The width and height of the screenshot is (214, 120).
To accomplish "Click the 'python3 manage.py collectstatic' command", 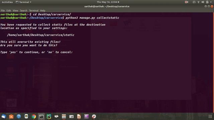I will pos(92,18).
